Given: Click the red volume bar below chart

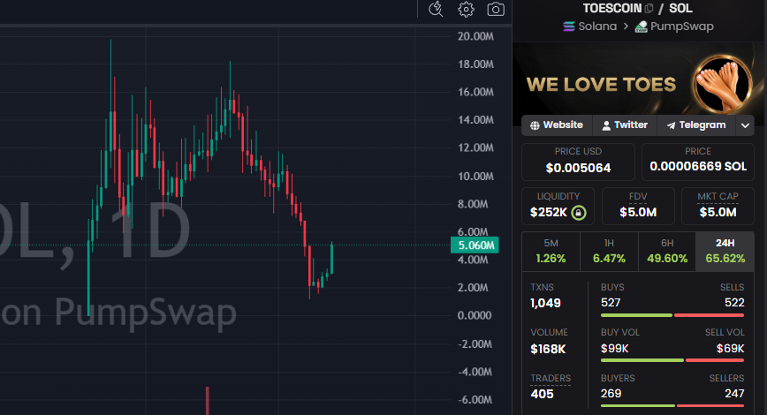Looking at the screenshot, I should (x=208, y=401).
